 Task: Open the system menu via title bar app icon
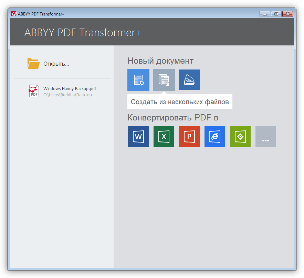14,14
